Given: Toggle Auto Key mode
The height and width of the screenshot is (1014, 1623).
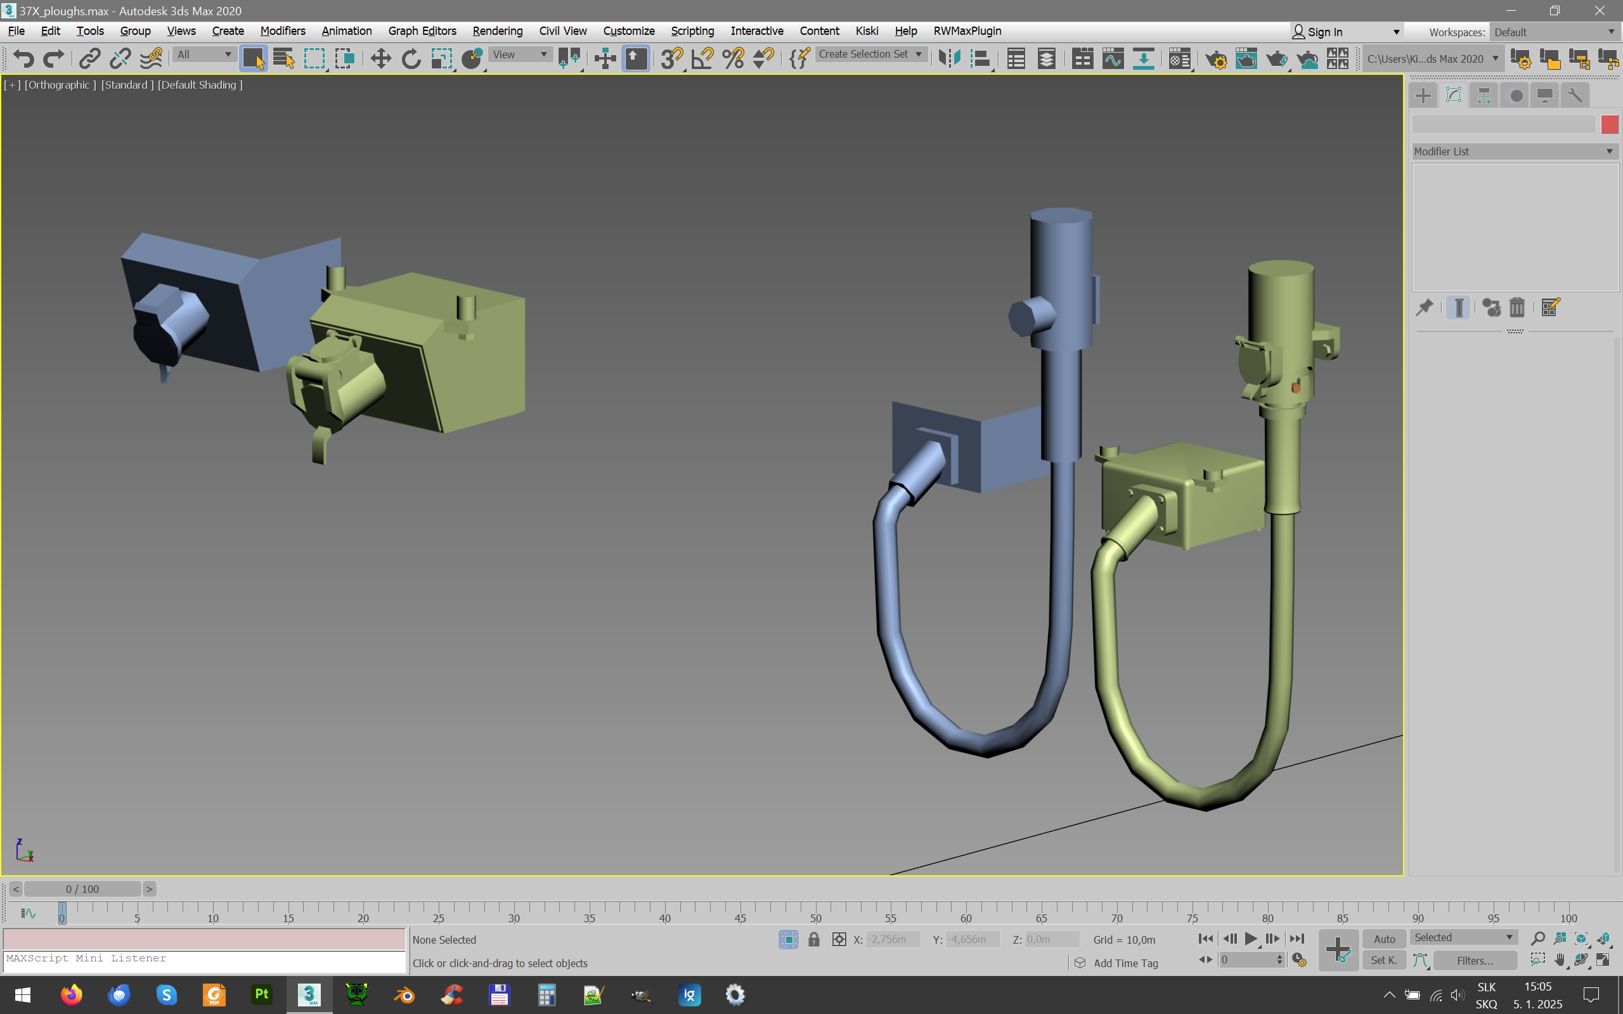Looking at the screenshot, I should click(x=1384, y=939).
